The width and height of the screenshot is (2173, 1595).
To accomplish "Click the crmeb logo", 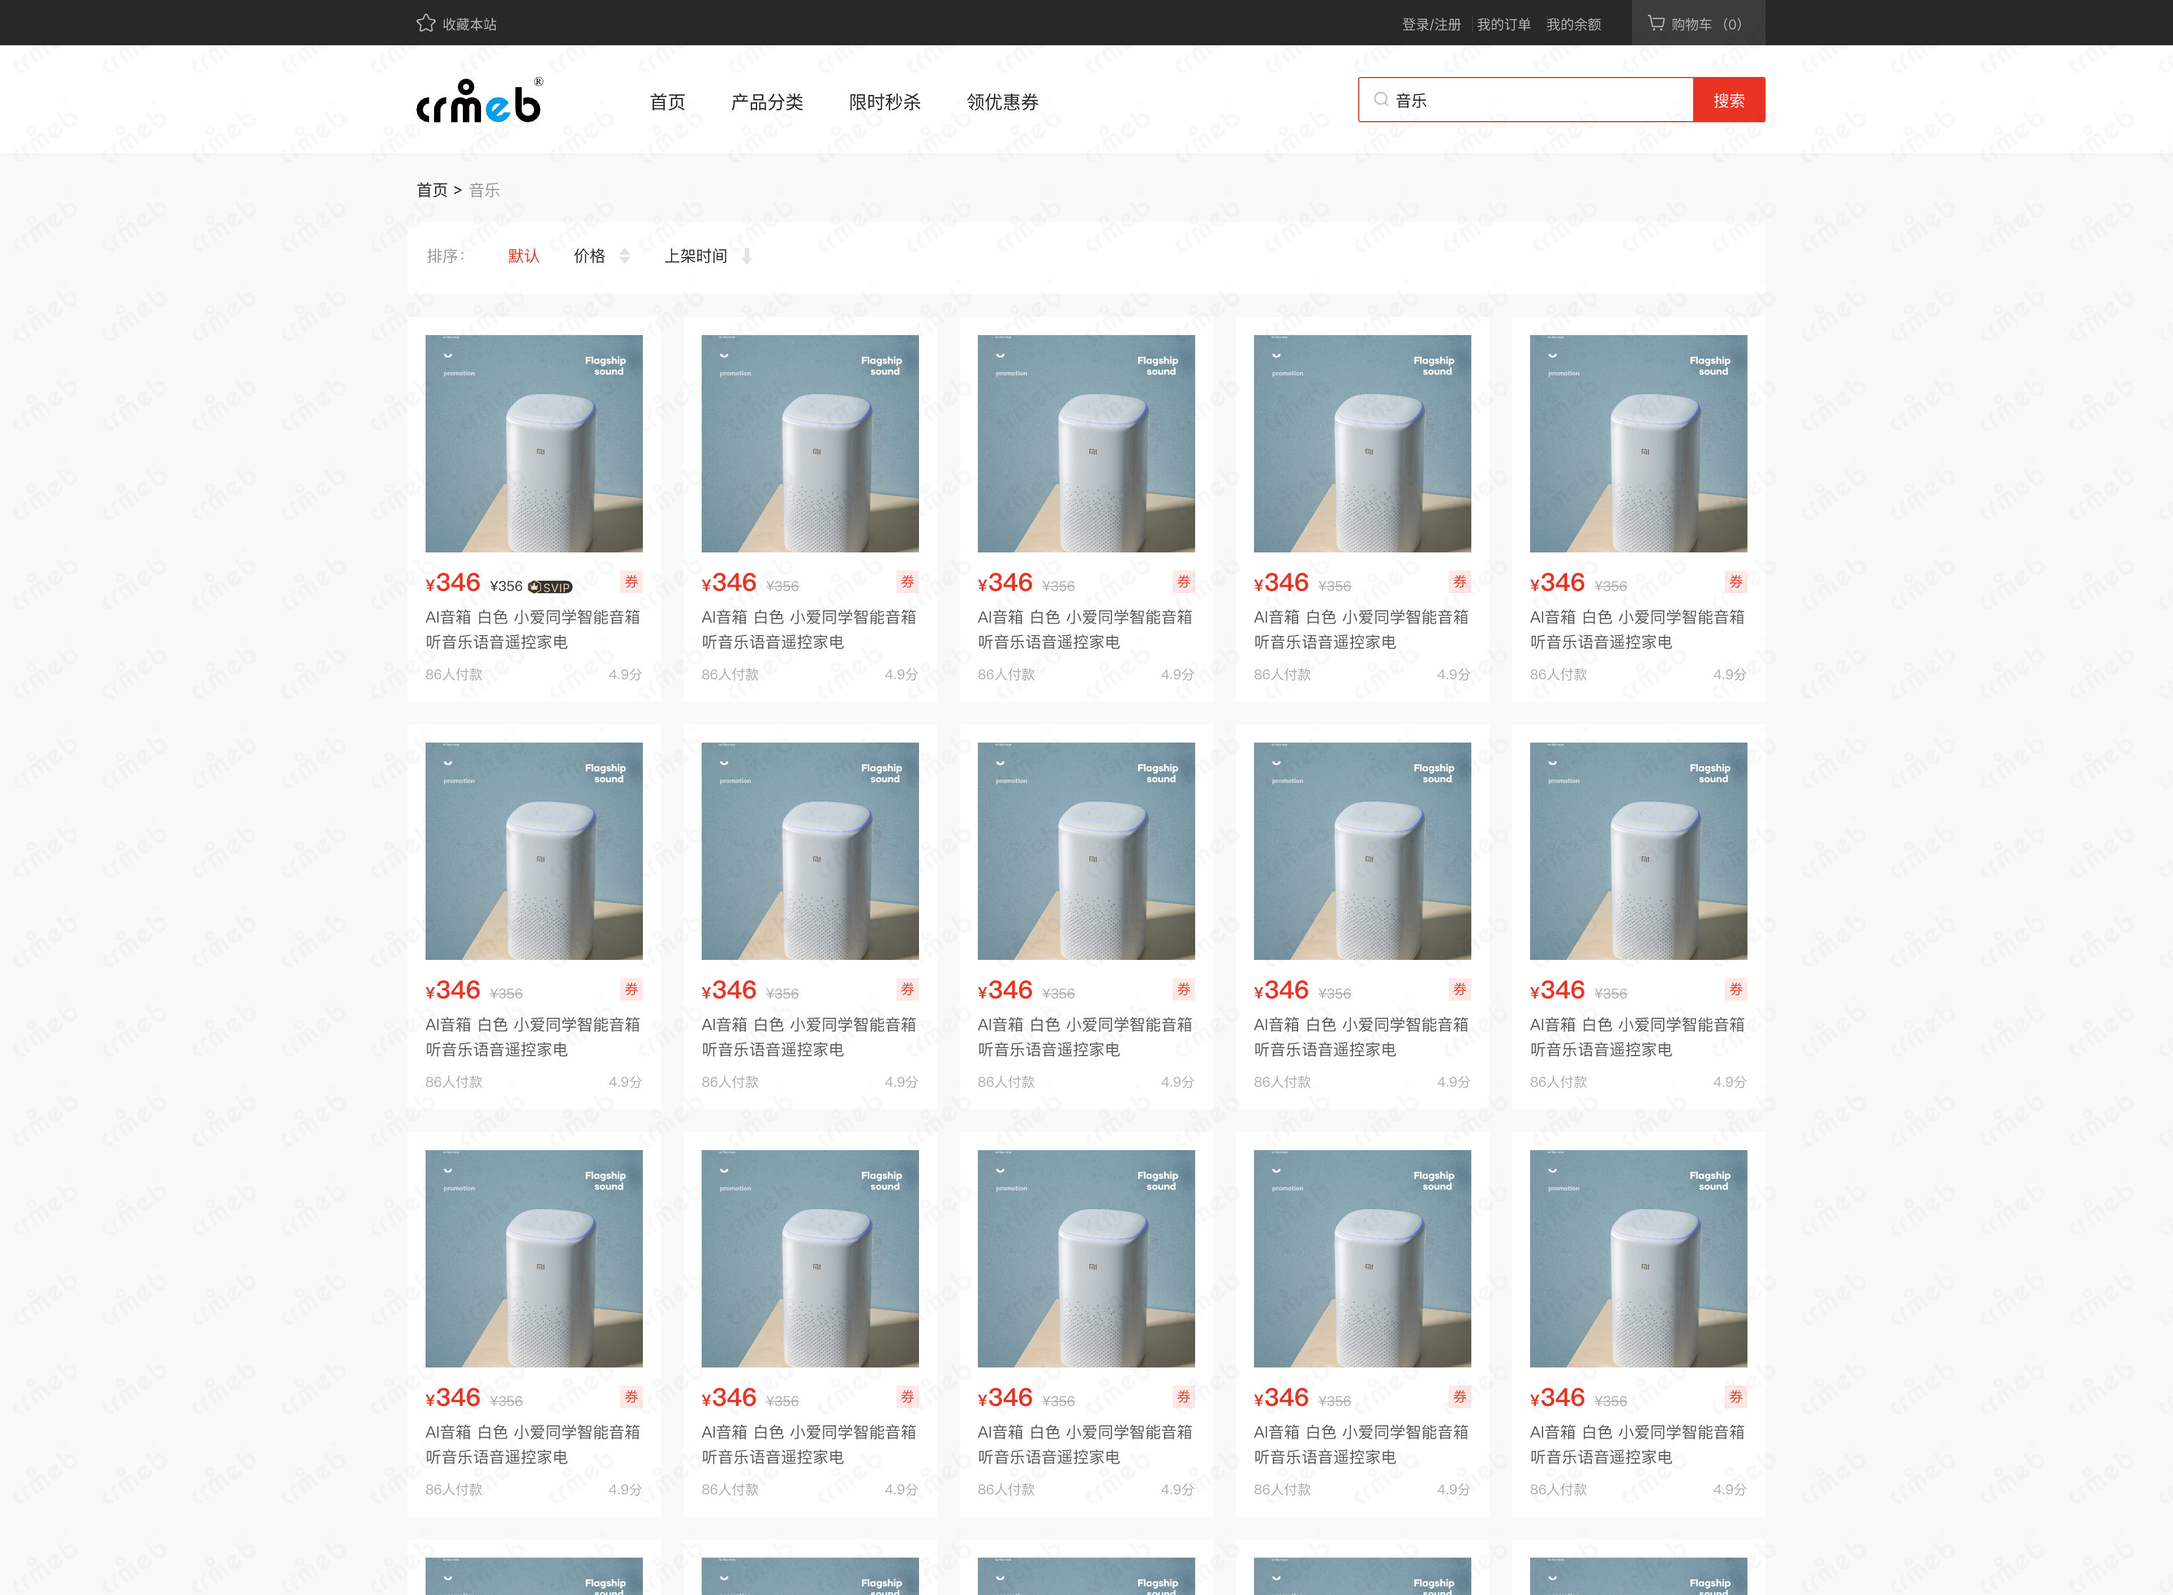I will click(x=479, y=101).
